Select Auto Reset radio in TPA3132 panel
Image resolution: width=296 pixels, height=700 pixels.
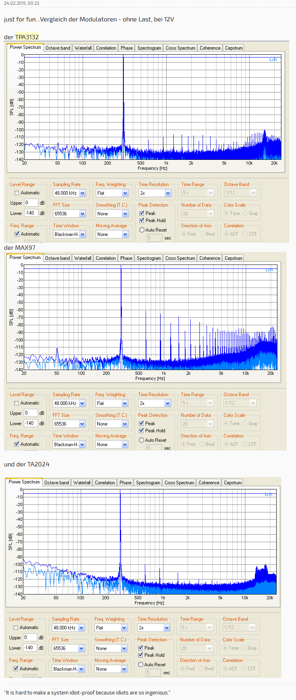(142, 230)
